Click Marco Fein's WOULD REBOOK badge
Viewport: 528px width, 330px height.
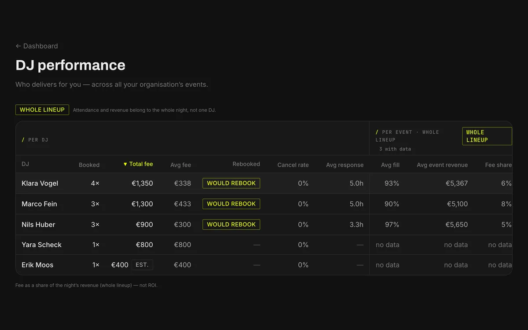click(231, 204)
